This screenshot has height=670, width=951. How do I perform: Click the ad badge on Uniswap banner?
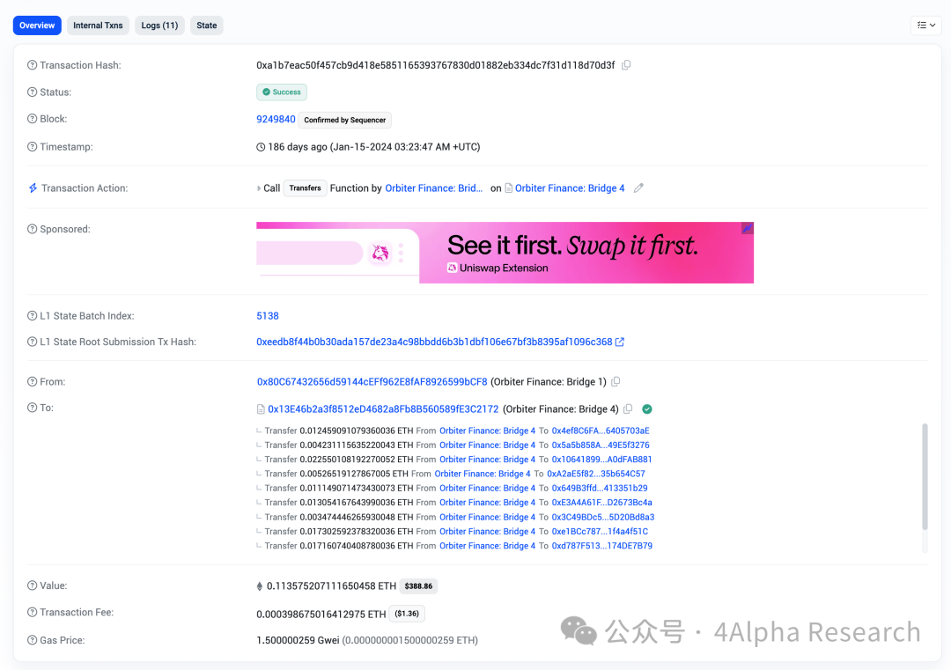[747, 228]
